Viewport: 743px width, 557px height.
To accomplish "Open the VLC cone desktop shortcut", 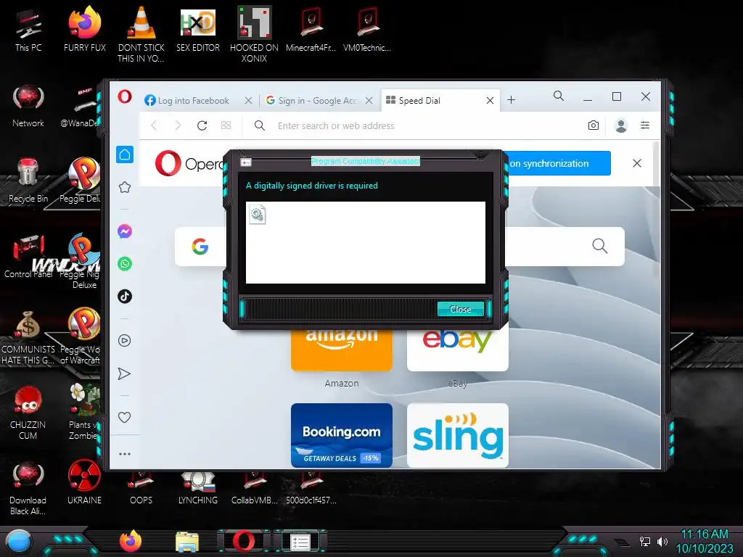I will (x=141, y=34).
